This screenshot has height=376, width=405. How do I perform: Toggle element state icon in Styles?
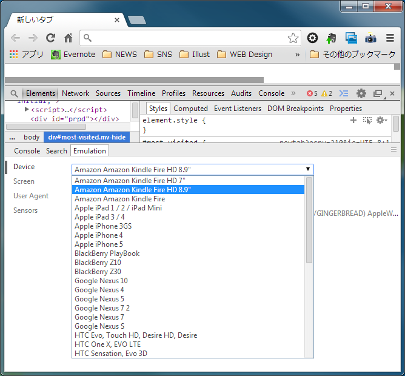(x=367, y=121)
